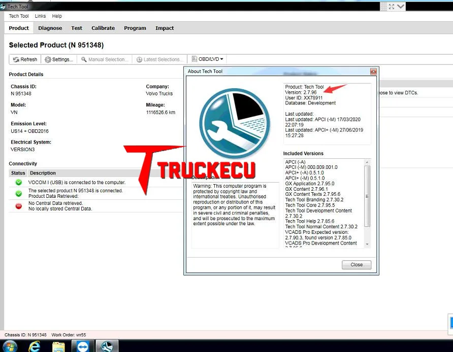
Task: Click Tech Tool taskbar icon
Action: pos(107,346)
